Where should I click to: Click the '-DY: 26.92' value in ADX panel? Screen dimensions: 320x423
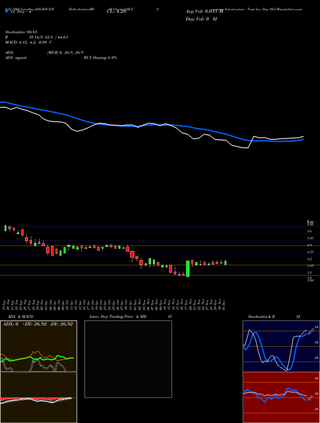click(x=61, y=324)
